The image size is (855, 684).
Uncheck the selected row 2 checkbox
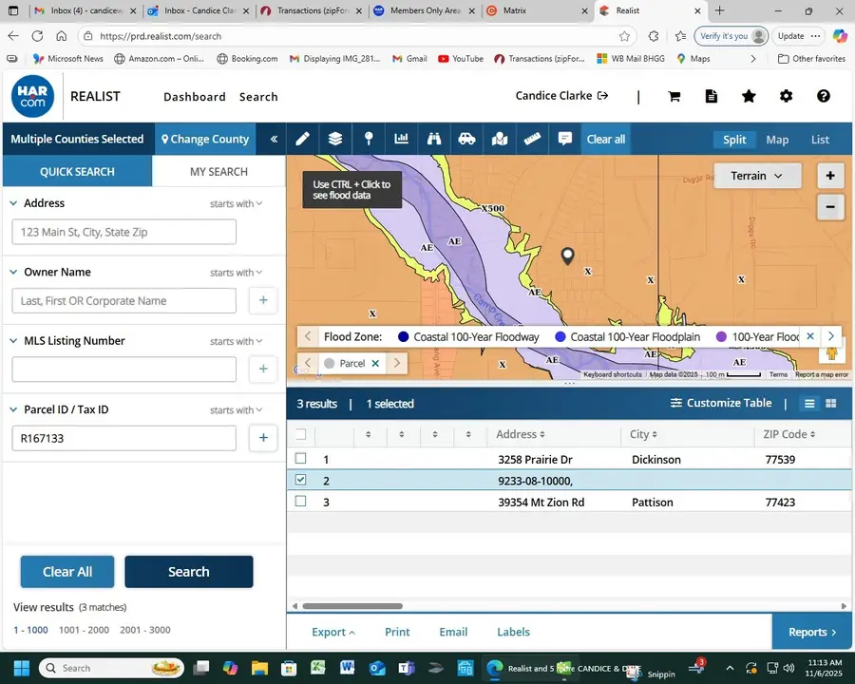(301, 481)
